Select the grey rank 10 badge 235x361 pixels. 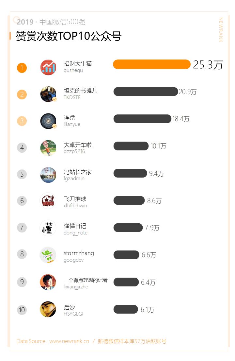[x=22, y=310]
